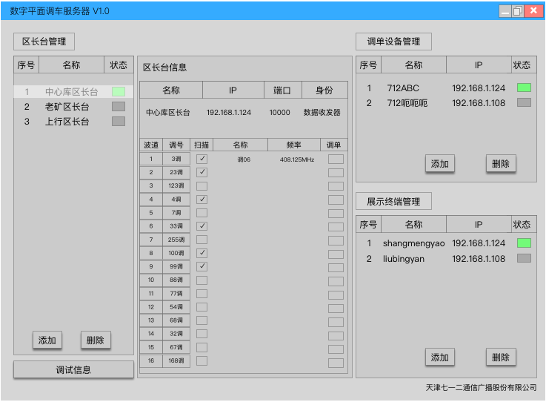Click the 255调 number cell in channel 7
The height and width of the screenshot is (402, 546).
[176, 240]
